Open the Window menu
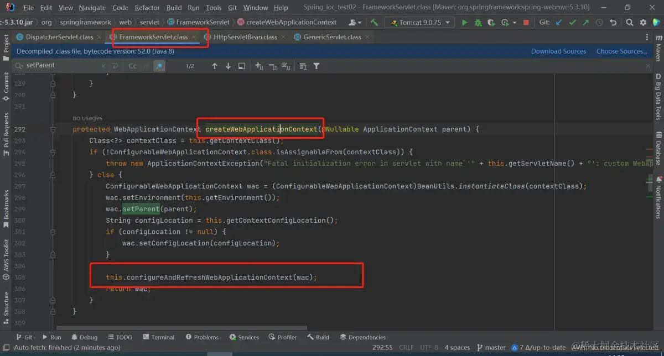 [256, 8]
